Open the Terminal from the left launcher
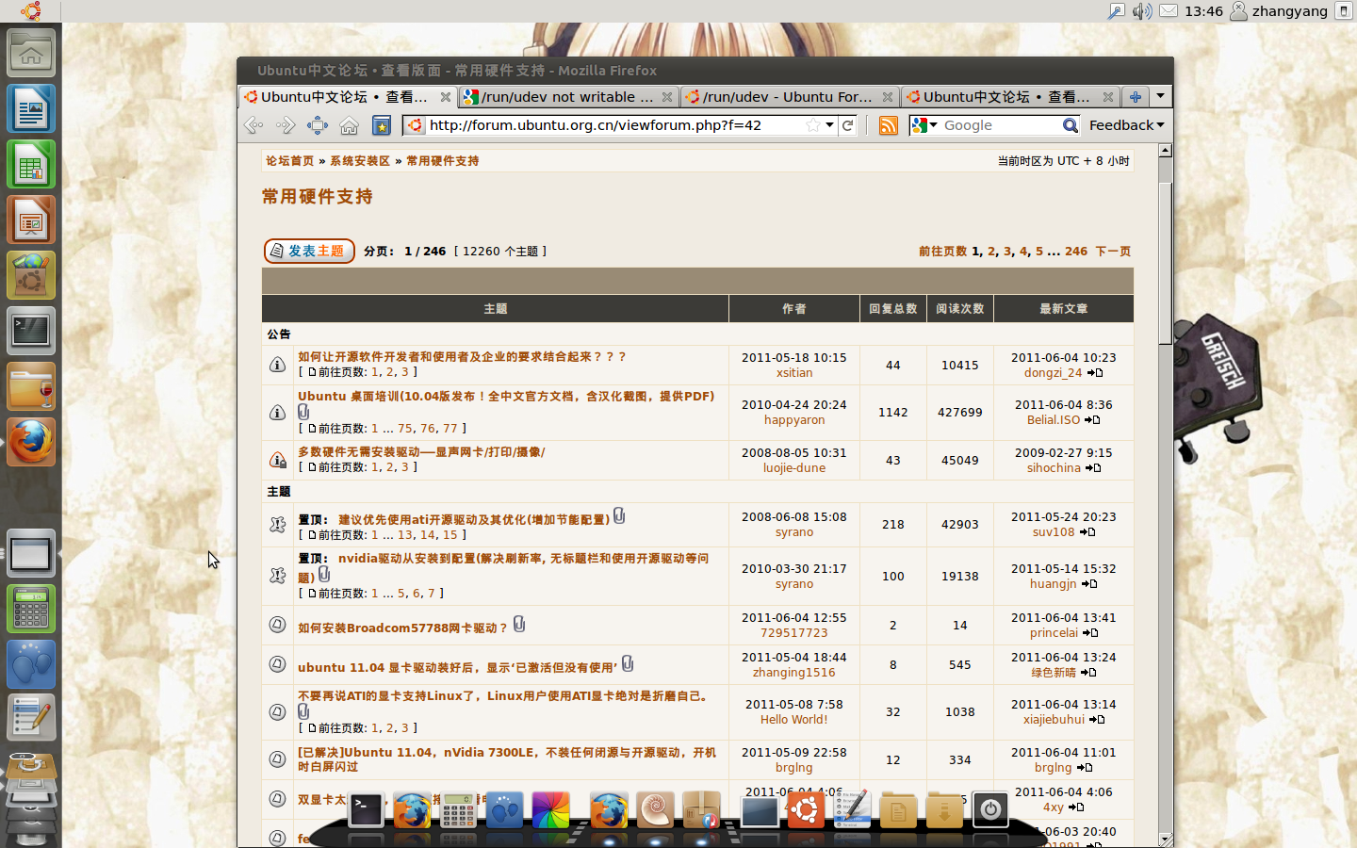 (x=31, y=331)
